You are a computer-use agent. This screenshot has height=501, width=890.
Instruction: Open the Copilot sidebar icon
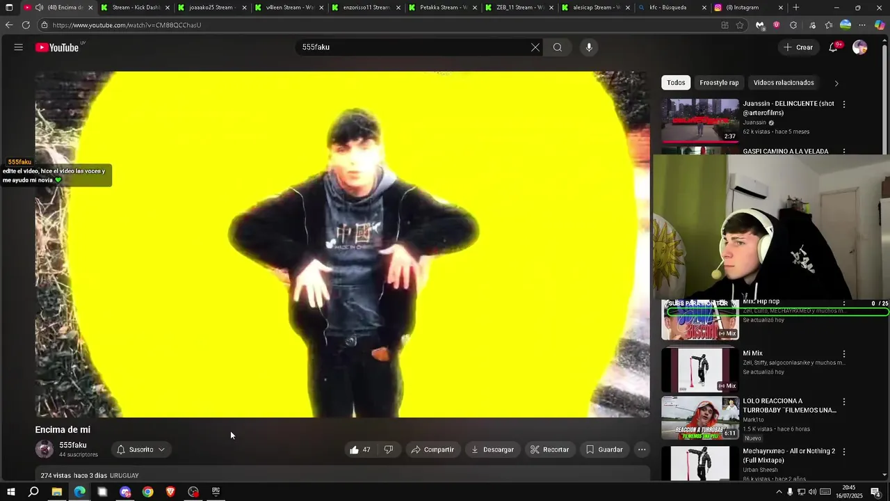tap(880, 25)
